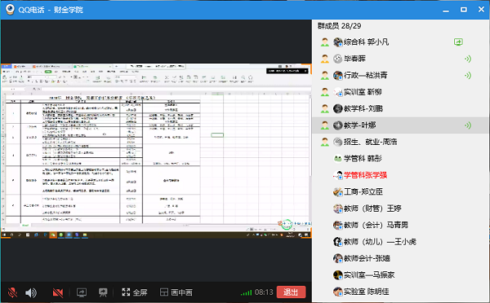Click the QQ penguin logo in title bar

(x=10, y=10)
